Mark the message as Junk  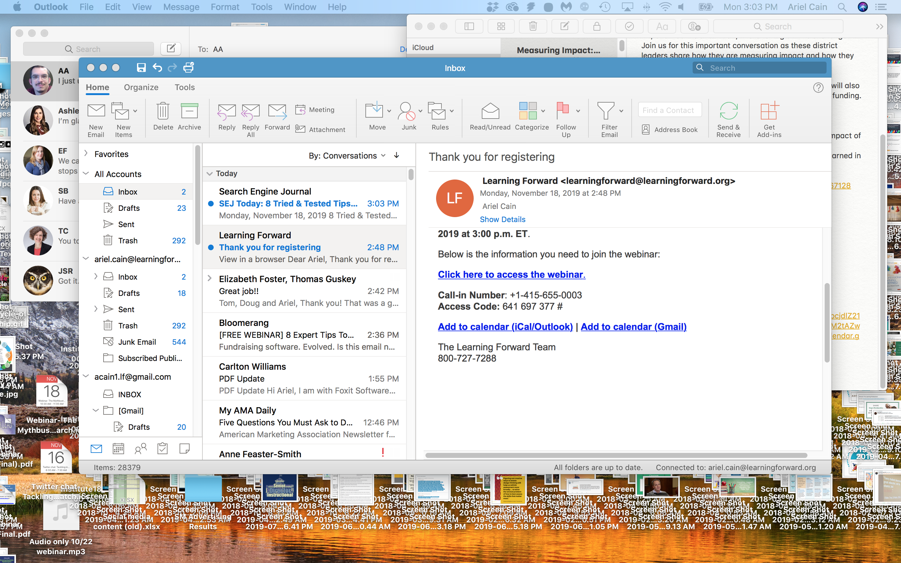(407, 111)
